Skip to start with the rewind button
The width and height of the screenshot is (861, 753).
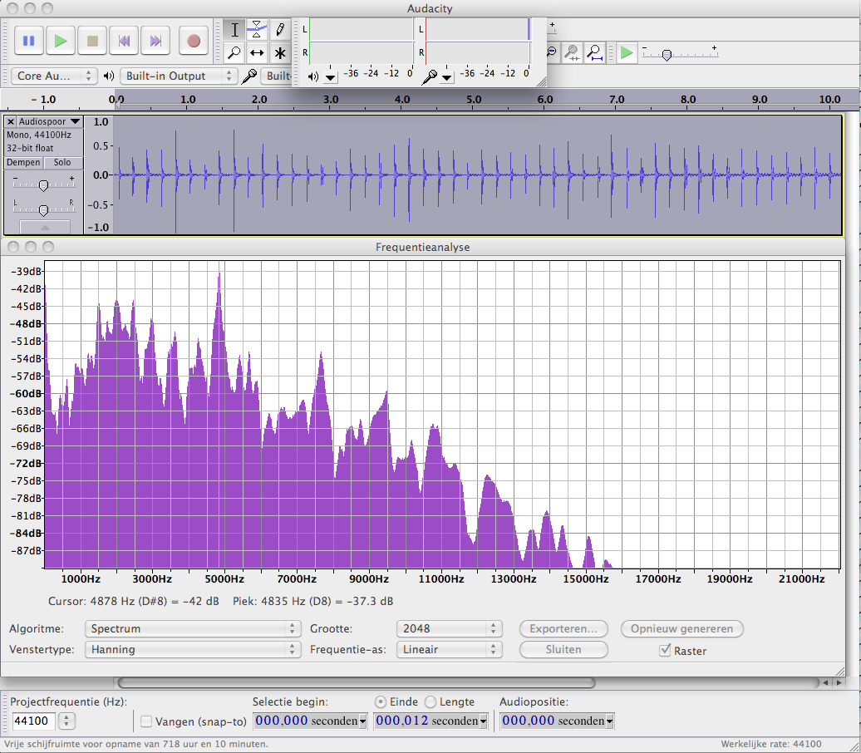(x=124, y=40)
